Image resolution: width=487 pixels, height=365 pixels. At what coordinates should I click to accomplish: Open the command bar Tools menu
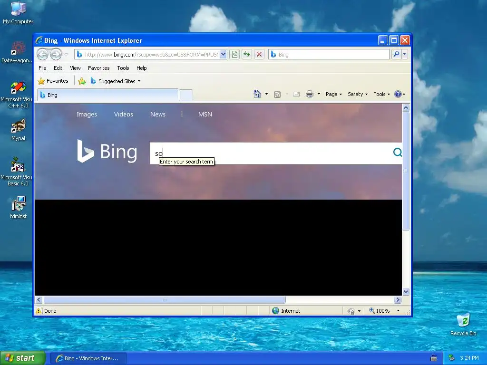pos(382,94)
